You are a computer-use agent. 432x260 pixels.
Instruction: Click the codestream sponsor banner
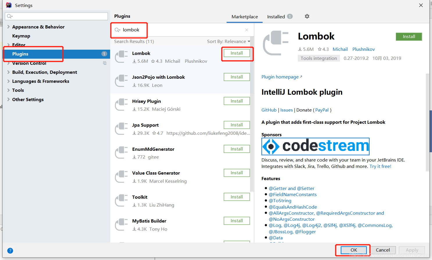pyautogui.click(x=316, y=146)
